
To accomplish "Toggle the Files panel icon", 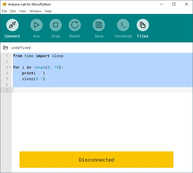I will pyautogui.click(x=143, y=25).
